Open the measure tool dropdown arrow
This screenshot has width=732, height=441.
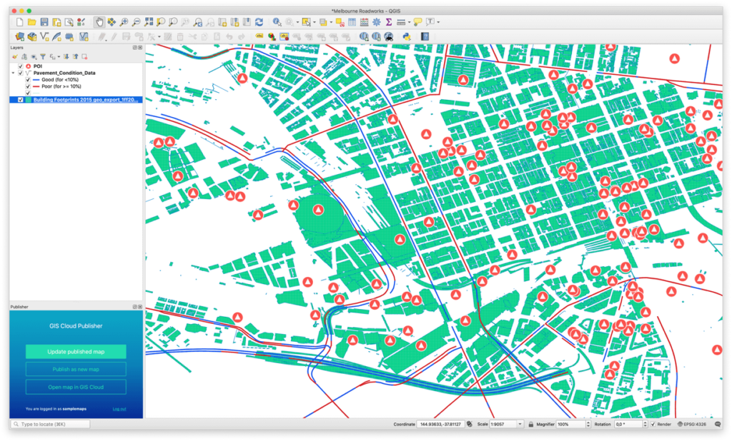[x=409, y=22]
